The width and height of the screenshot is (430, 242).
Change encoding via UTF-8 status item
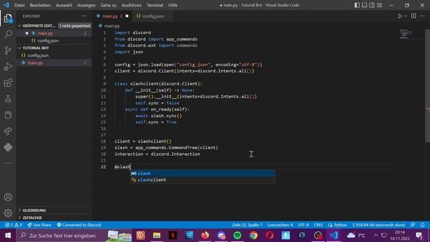[x=303, y=225]
